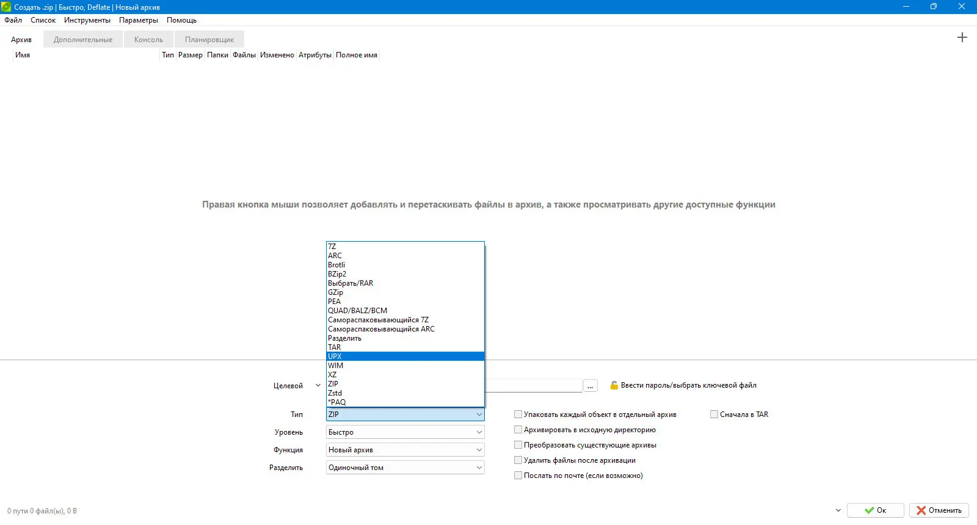Select 7Z in the type list
Viewport: 977px width, 525px height.
coord(405,247)
